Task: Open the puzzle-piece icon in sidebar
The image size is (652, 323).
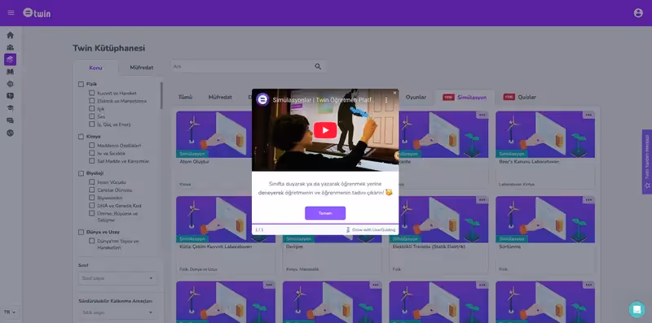Action: coord(11,96)
